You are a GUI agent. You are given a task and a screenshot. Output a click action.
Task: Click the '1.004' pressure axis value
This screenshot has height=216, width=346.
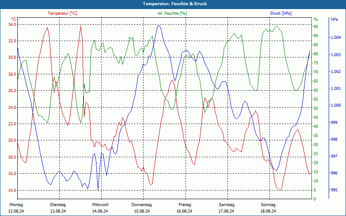[336, 38]
